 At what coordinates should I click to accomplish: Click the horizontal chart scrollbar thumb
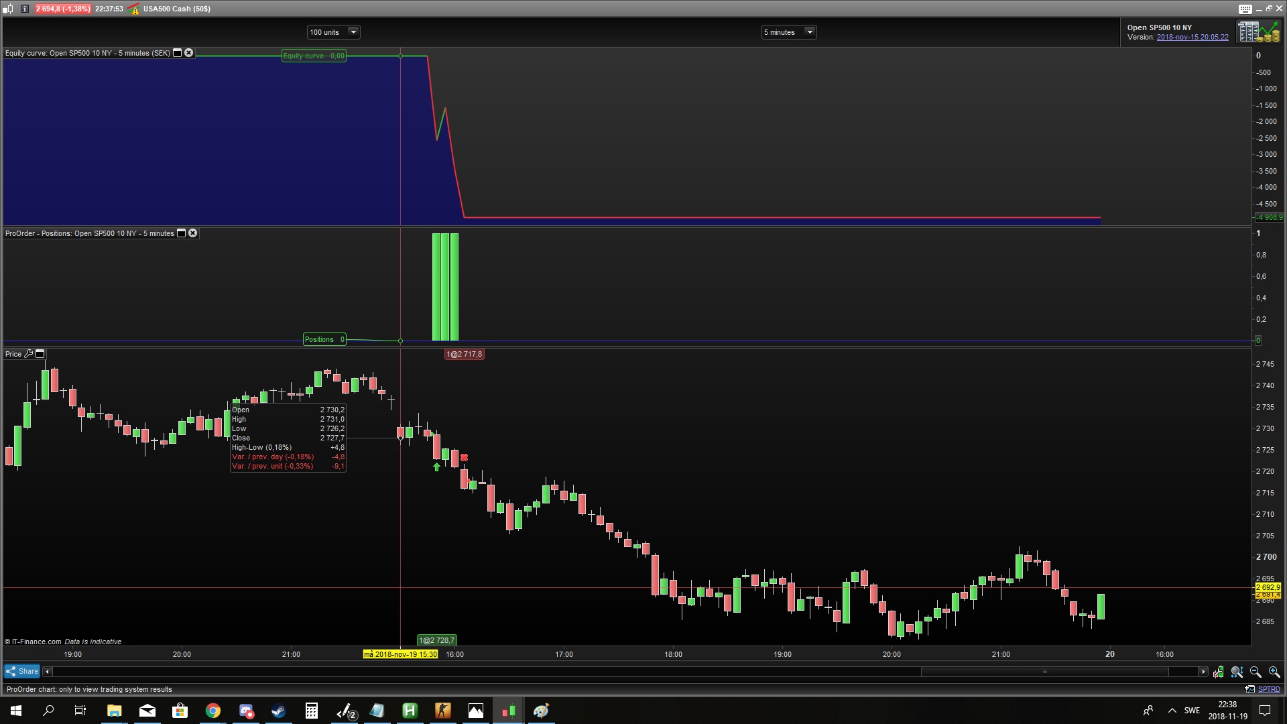point(1044,672)
